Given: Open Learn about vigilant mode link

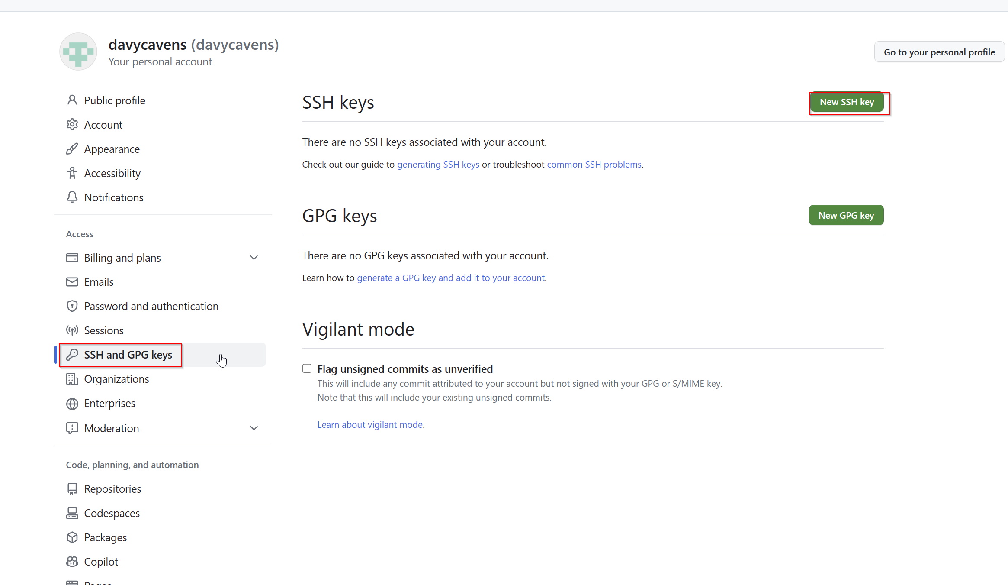Looking at the screenshot, I should point(371,425).
